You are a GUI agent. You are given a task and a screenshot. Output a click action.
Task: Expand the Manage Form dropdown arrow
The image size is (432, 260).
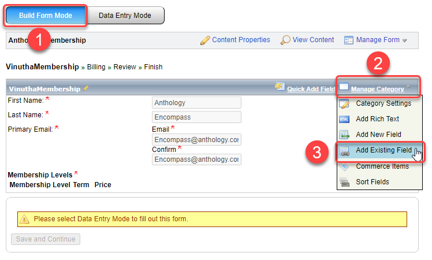pyautogui.click(x=405, y=40)
